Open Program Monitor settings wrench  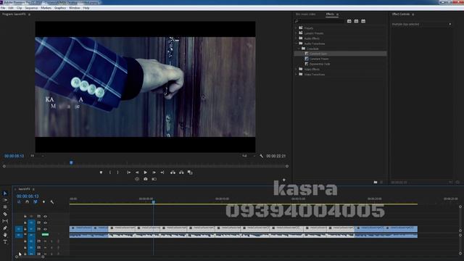click(x=261, y=156)
